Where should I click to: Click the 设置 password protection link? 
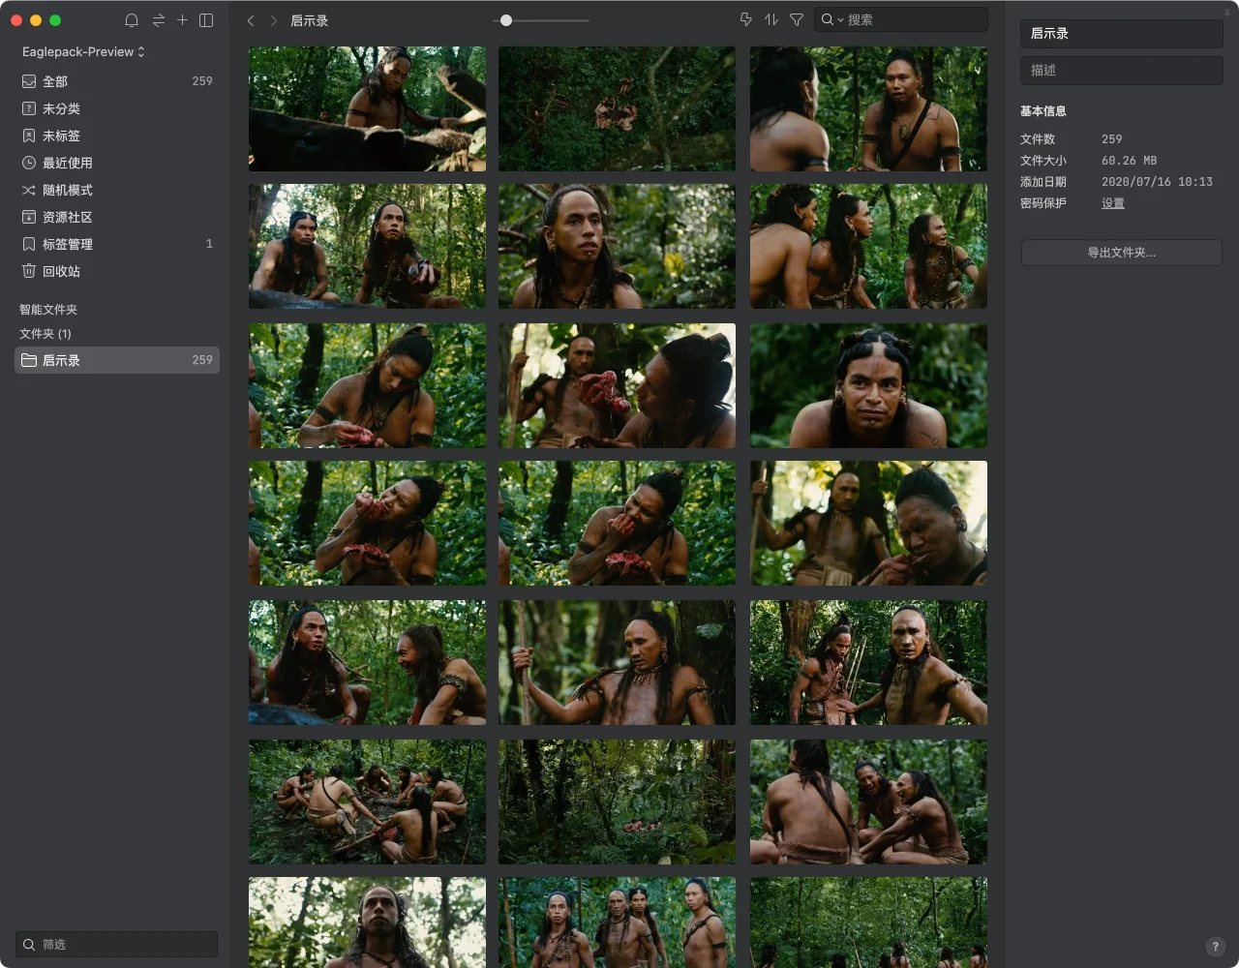(x=1113, y=203)
